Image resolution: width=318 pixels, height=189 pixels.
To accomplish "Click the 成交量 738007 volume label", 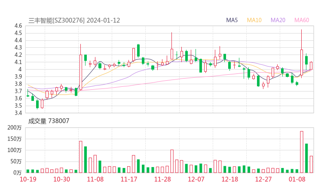I will point(49,121).
